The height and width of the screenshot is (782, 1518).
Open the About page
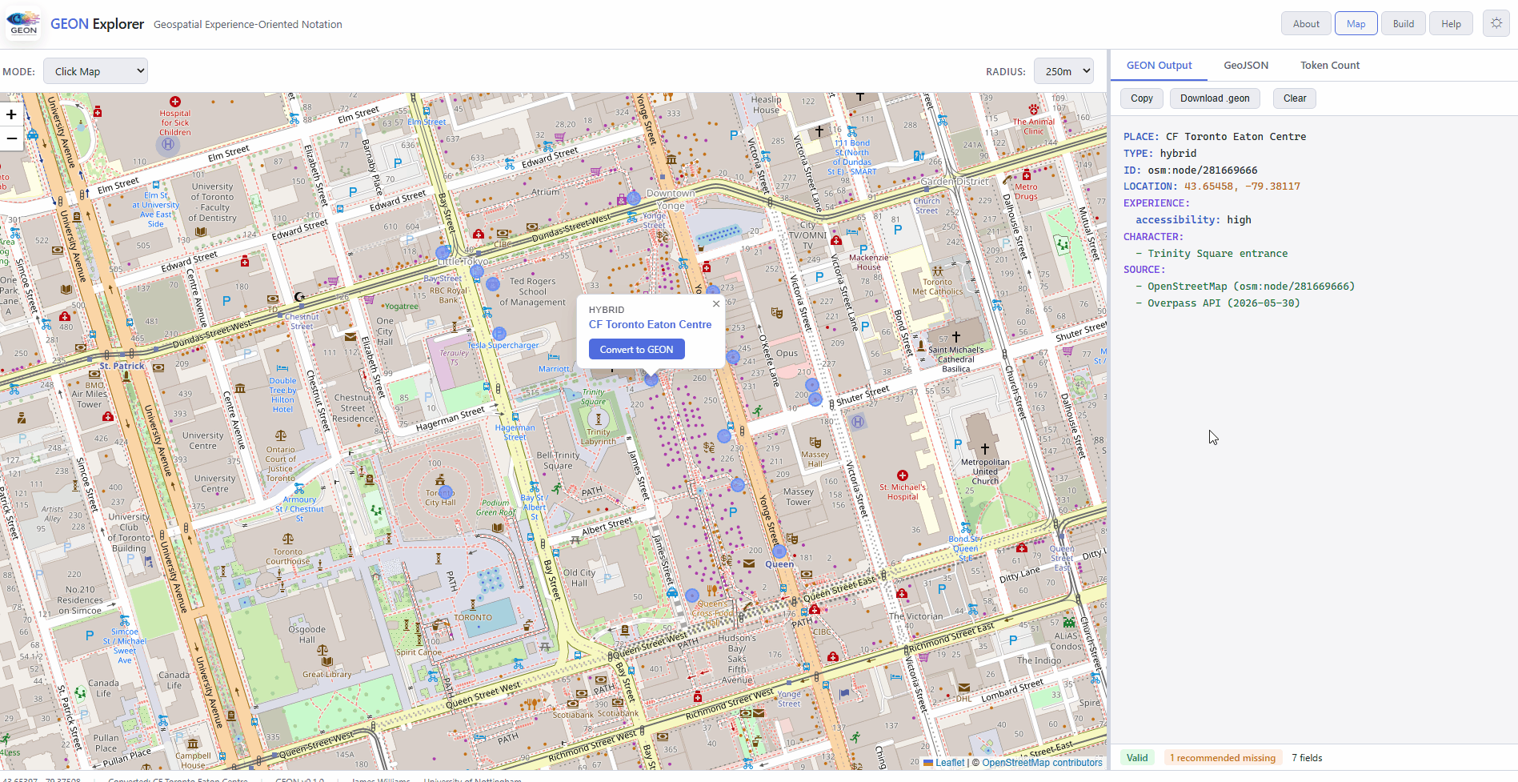[x=1306, y=24]
